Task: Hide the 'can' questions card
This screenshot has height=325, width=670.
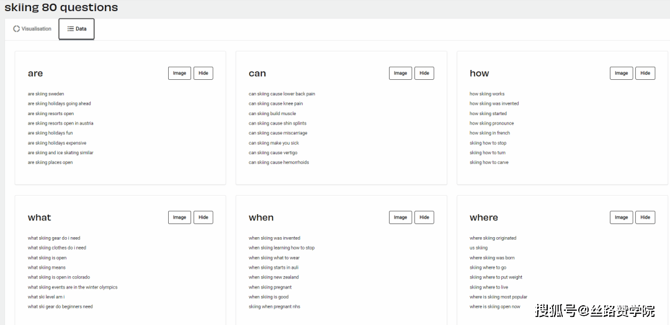Action: (x=424, y=73)
